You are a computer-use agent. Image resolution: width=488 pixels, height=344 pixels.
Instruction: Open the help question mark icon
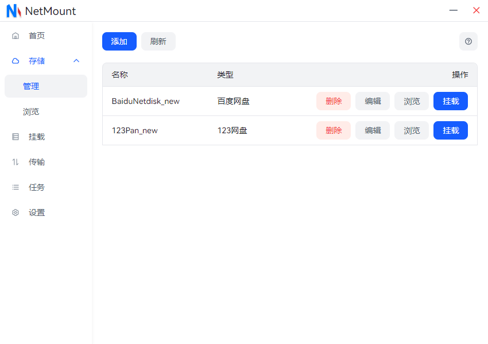point(468,41)
